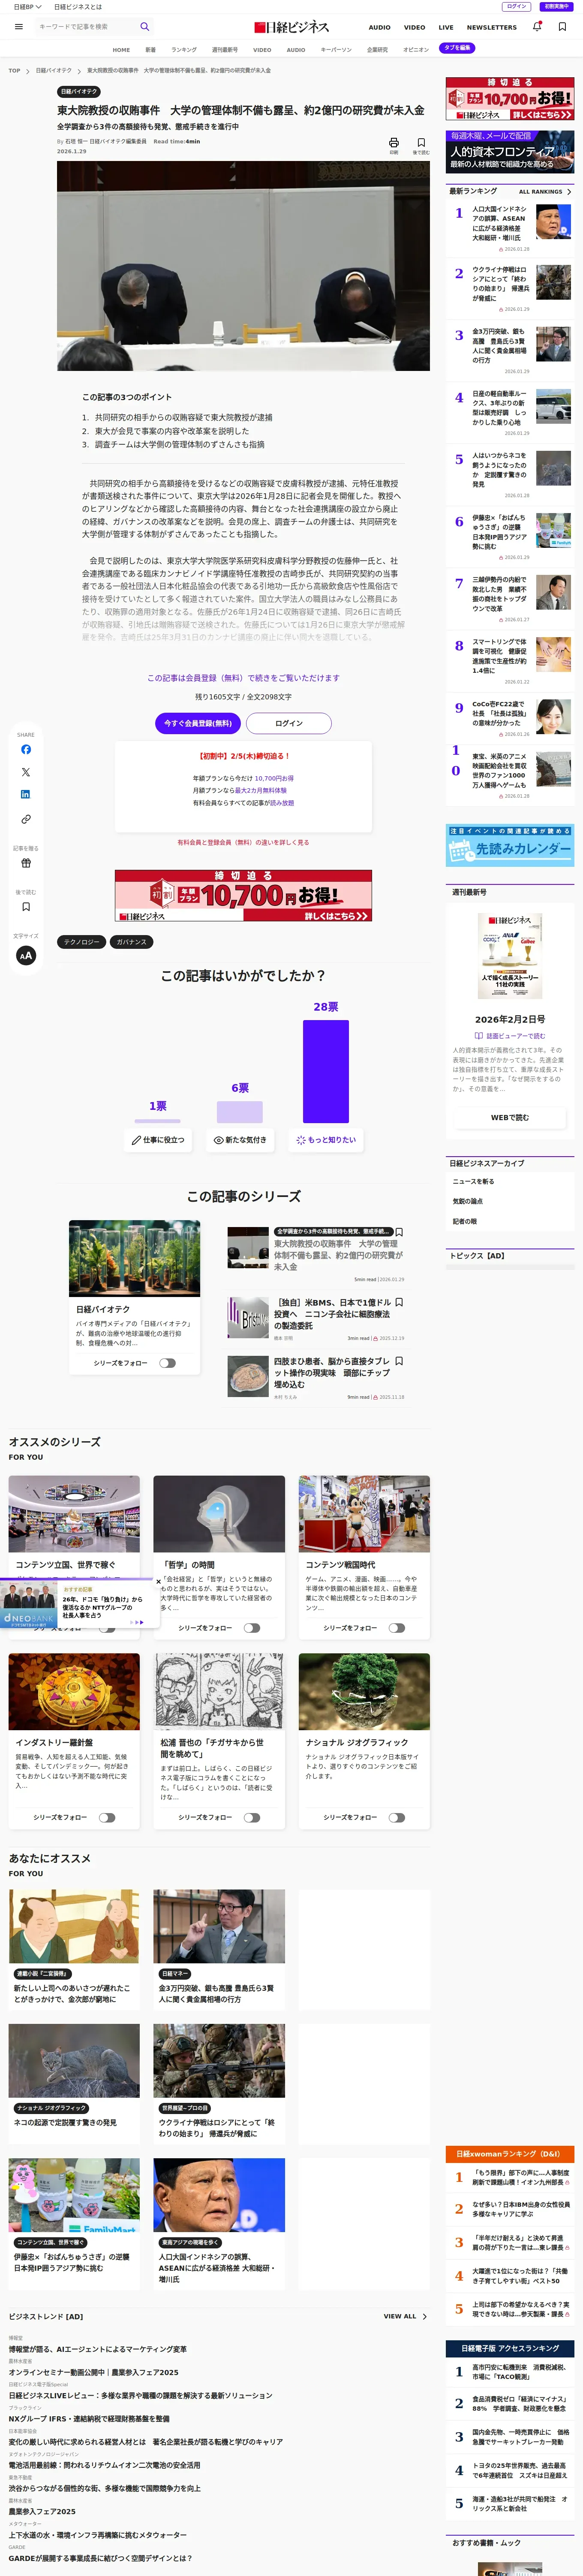Toggle follow for 松浦晋也の「チガサキから世間を眺めて」
Image resolution: width=583 pixels, height=2576 pixels.
(252, 1818)
